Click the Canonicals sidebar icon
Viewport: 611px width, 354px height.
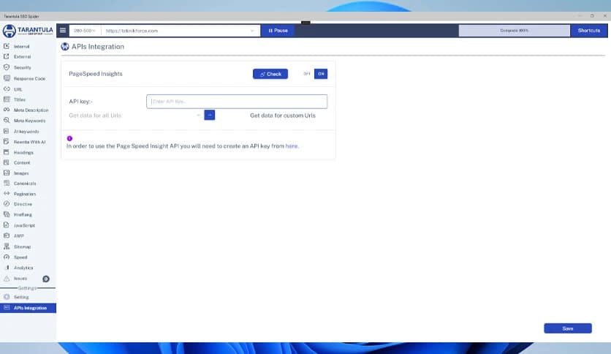pyautogui.click(x=7, y=183)
